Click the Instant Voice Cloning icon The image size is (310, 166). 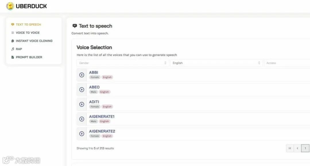13,41
